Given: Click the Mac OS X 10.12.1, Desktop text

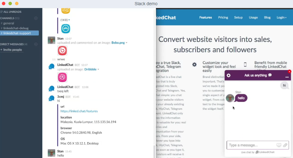Looking at the screenshot, I should pos(79,143).
